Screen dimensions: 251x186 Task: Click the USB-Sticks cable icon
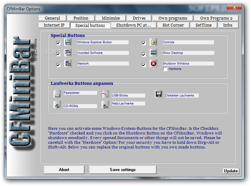pos(105,94)
